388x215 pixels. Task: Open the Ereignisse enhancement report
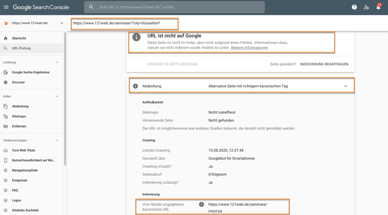(x=32, y=180)
